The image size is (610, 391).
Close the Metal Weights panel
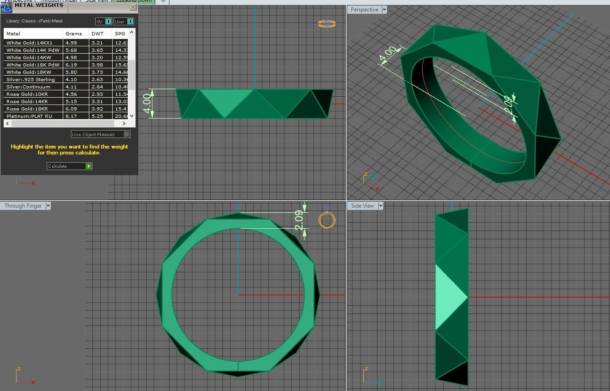[x=133, y=7]
